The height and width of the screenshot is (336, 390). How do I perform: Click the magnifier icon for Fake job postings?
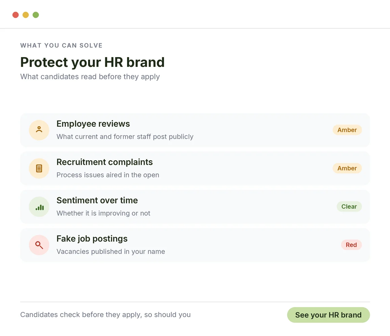click(x=39, y=245)
